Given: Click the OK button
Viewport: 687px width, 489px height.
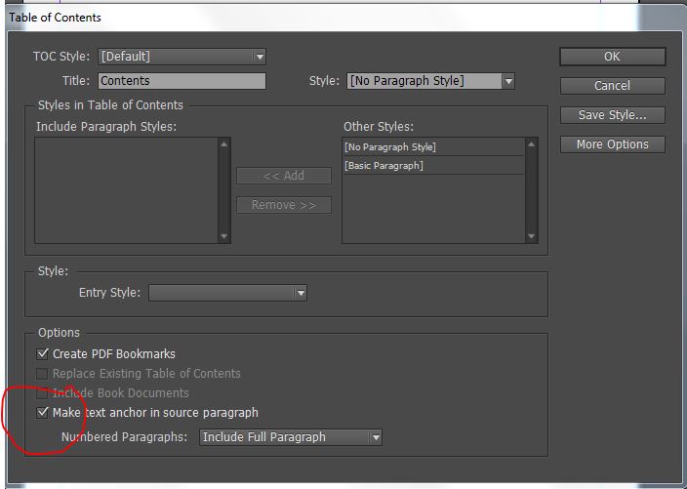Looking at the screenshot, I should pos(613,57).
